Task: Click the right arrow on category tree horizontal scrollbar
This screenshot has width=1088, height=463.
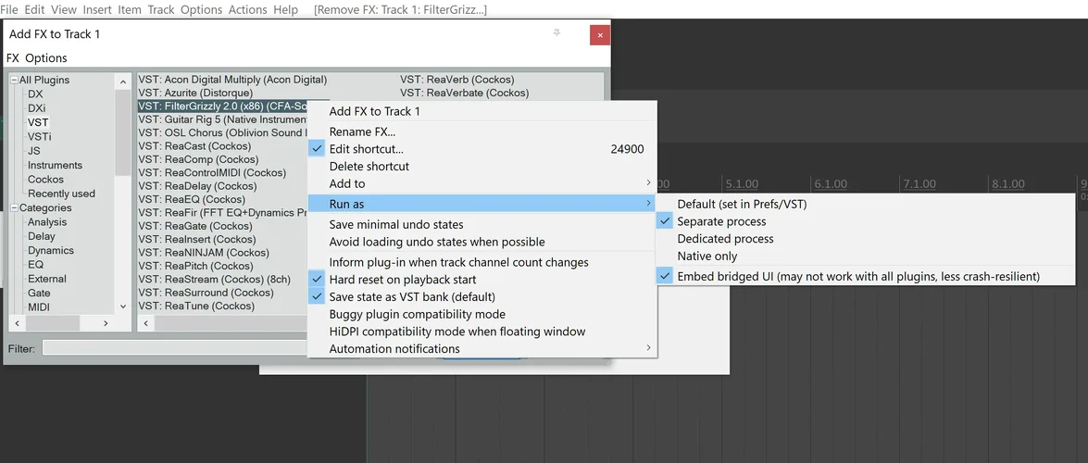Action: click(106, 323)
